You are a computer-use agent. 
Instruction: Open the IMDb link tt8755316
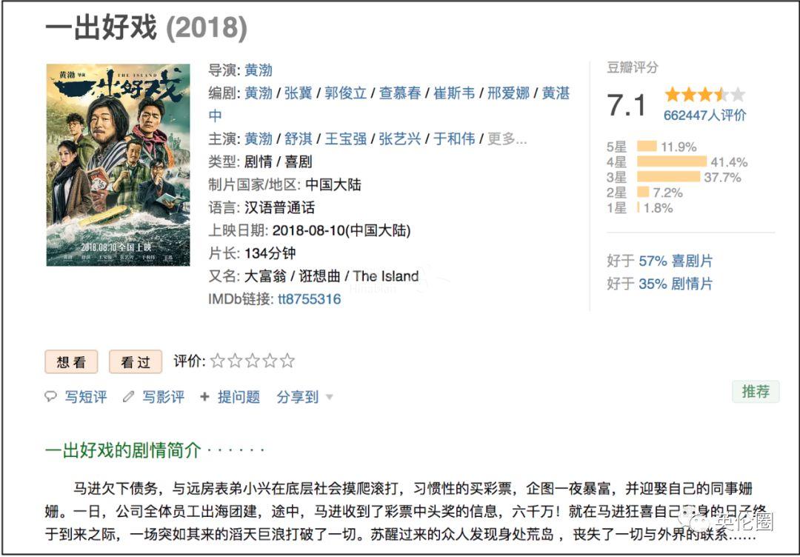click(309, 299)
